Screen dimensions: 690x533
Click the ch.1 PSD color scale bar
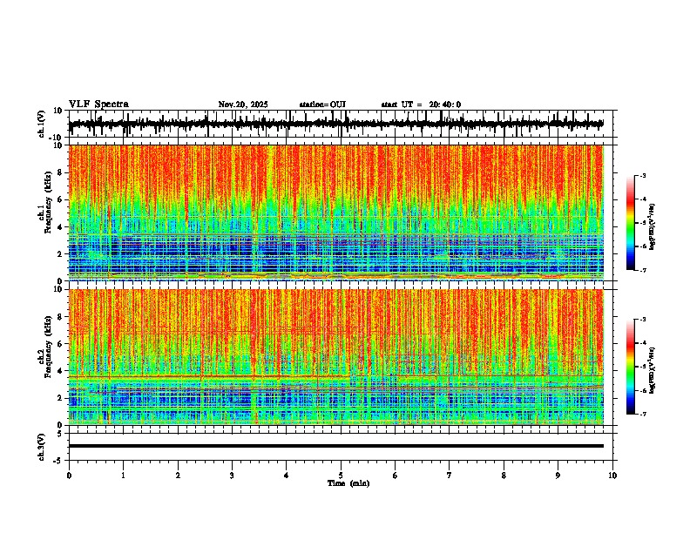(631, 223)
